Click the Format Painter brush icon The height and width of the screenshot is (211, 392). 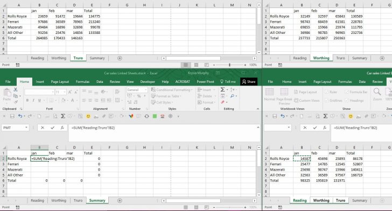point(16,102)
